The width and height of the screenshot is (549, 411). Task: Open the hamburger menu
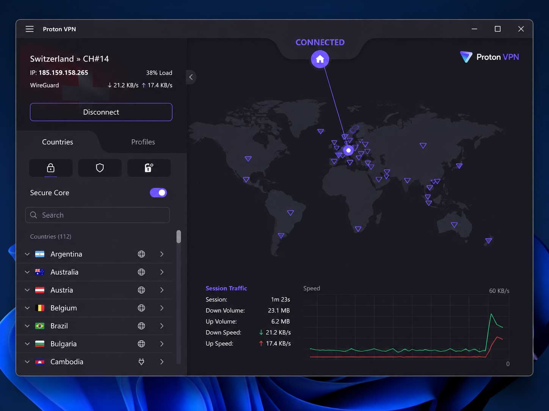30,29
